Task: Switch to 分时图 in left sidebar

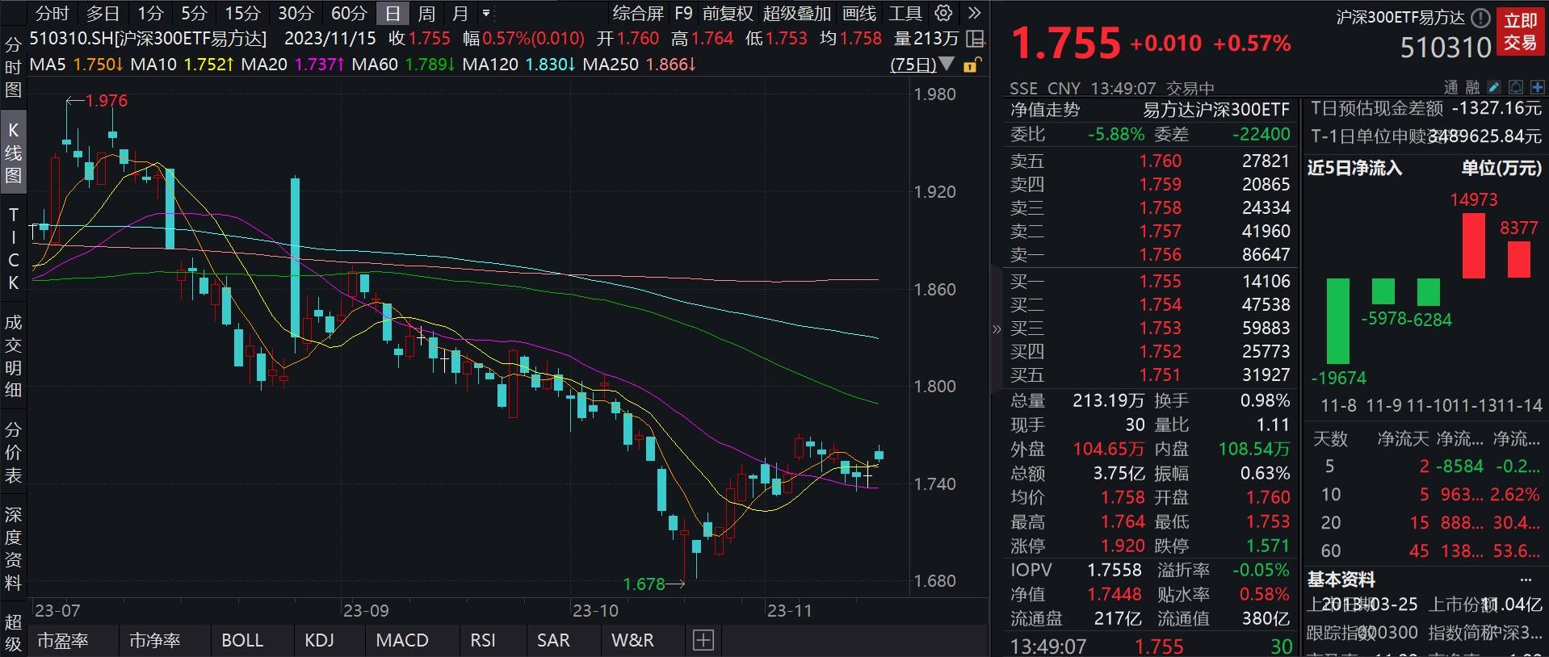Action: [x=13, y=67]
